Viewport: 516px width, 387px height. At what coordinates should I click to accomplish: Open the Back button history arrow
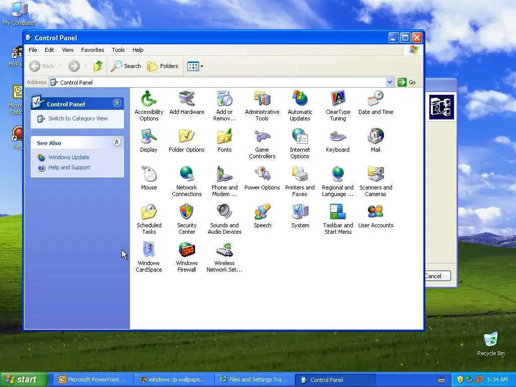(60, 66)
